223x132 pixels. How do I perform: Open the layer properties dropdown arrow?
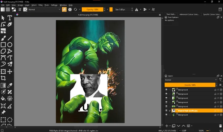click(192, 126)
